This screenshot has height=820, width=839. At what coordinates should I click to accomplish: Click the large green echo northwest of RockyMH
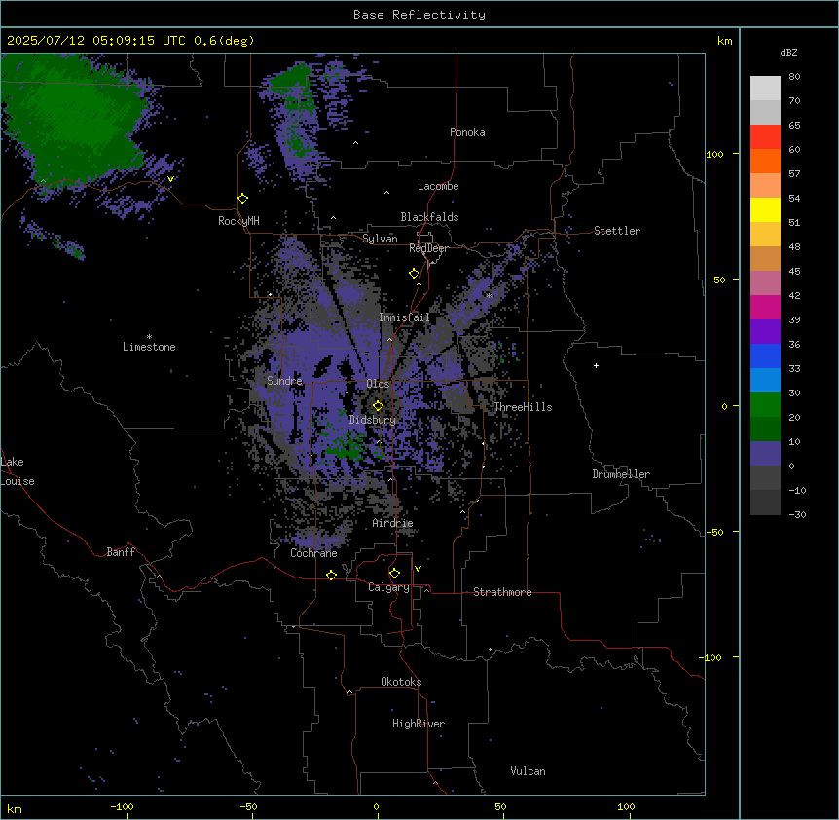75,121
